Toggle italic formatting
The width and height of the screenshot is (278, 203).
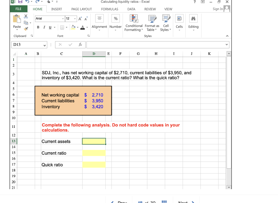click(44, 27)
